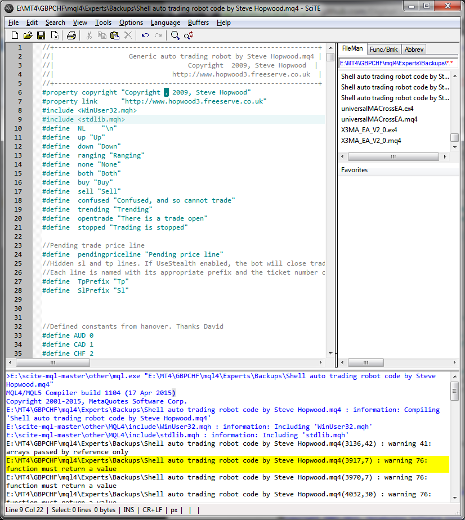Open the Options menu
465x520 pixels.
pos(131,23)
